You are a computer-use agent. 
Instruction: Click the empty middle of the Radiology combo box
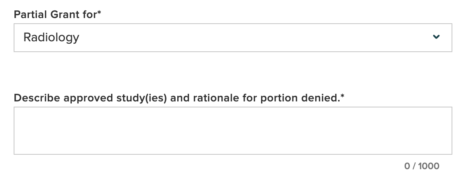(x=241, y=37)
